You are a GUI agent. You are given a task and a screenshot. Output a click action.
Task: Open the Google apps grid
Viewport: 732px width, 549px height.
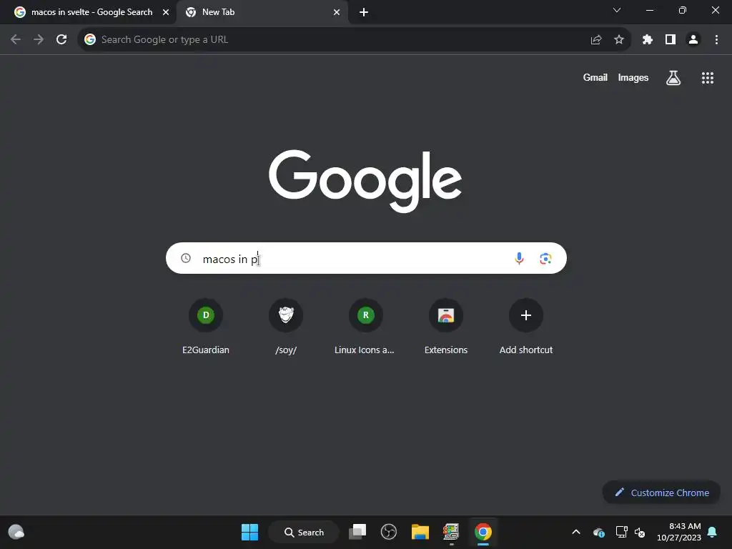[707, 78]
